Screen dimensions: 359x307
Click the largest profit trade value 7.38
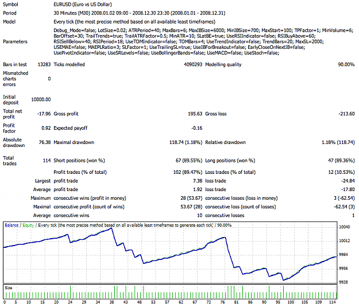pyautogui.click(x=198, y=181)
